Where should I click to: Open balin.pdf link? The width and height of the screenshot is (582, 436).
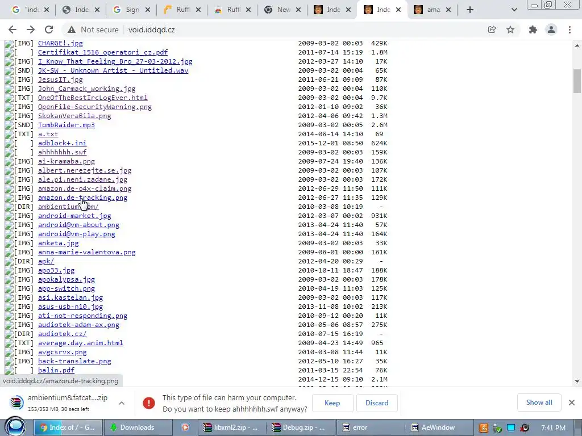click(56, 370)
